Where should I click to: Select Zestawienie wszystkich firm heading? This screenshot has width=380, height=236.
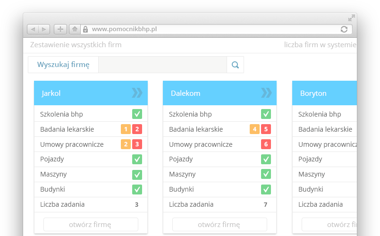coord(76,45)
